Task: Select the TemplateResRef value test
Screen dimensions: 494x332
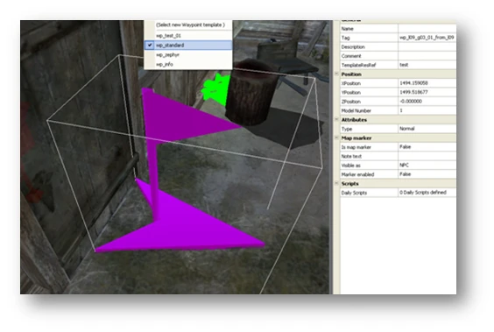Action: click(427, 65)
